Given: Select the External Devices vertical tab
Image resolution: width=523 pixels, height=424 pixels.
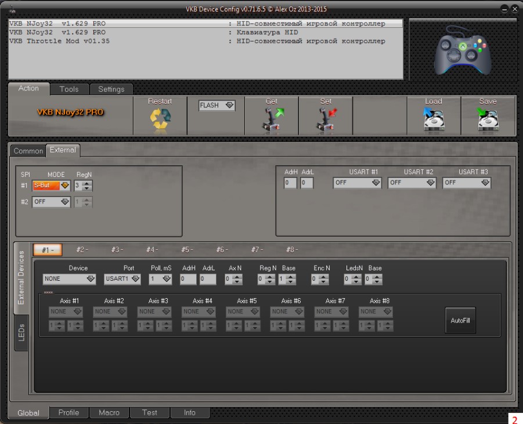Looking at the screenshot, I should coord(21,278).
